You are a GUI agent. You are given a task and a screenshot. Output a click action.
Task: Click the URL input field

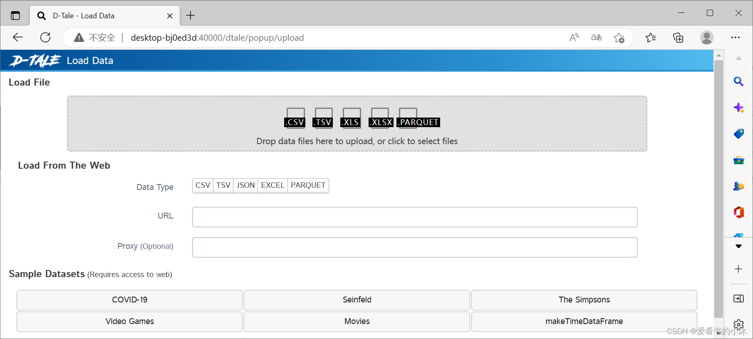(x=415, y=217)
